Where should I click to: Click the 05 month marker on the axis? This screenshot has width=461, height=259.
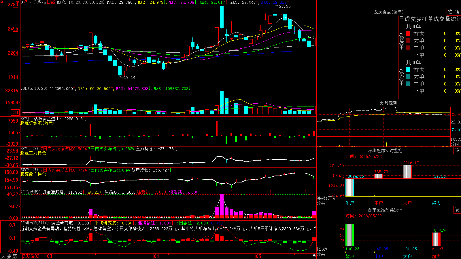(x=258, y=256)
